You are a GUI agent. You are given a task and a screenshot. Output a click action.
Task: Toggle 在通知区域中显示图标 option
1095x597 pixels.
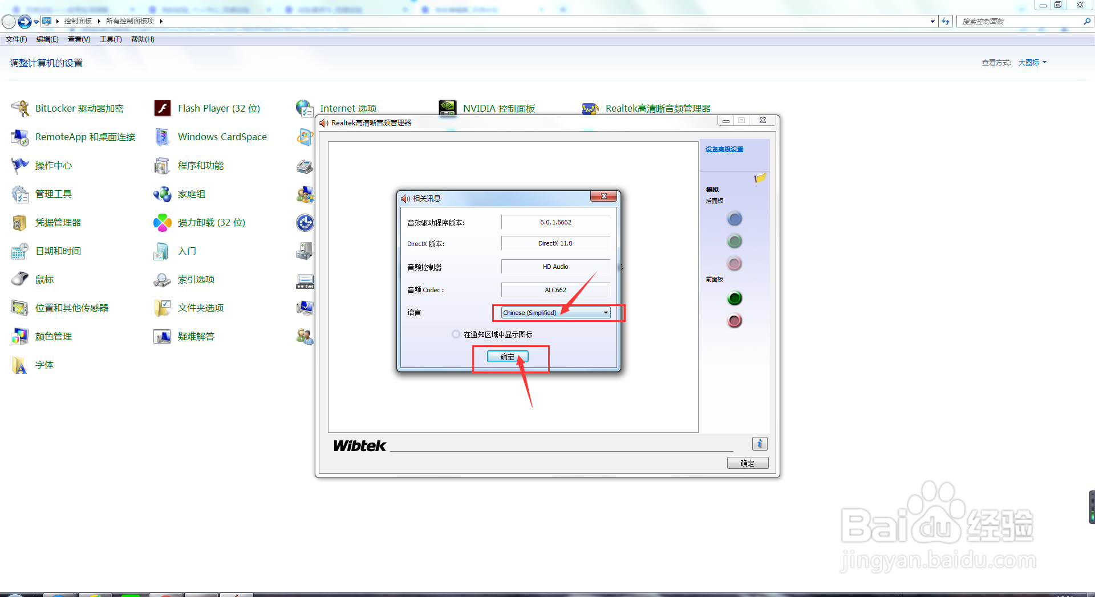pyautogui.click(x=456, y=334)
